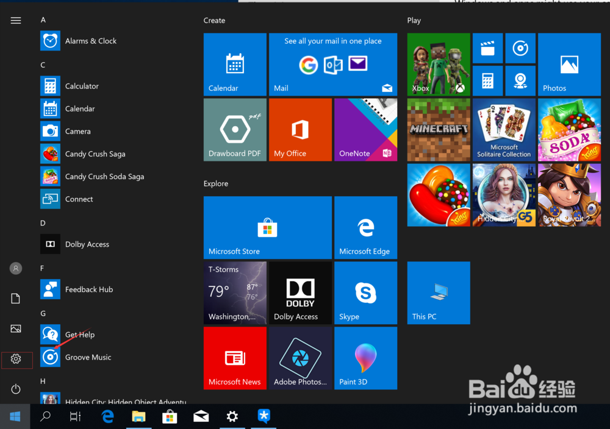Open taskbar Search
The image size is (610, 429).
point(46,417)
